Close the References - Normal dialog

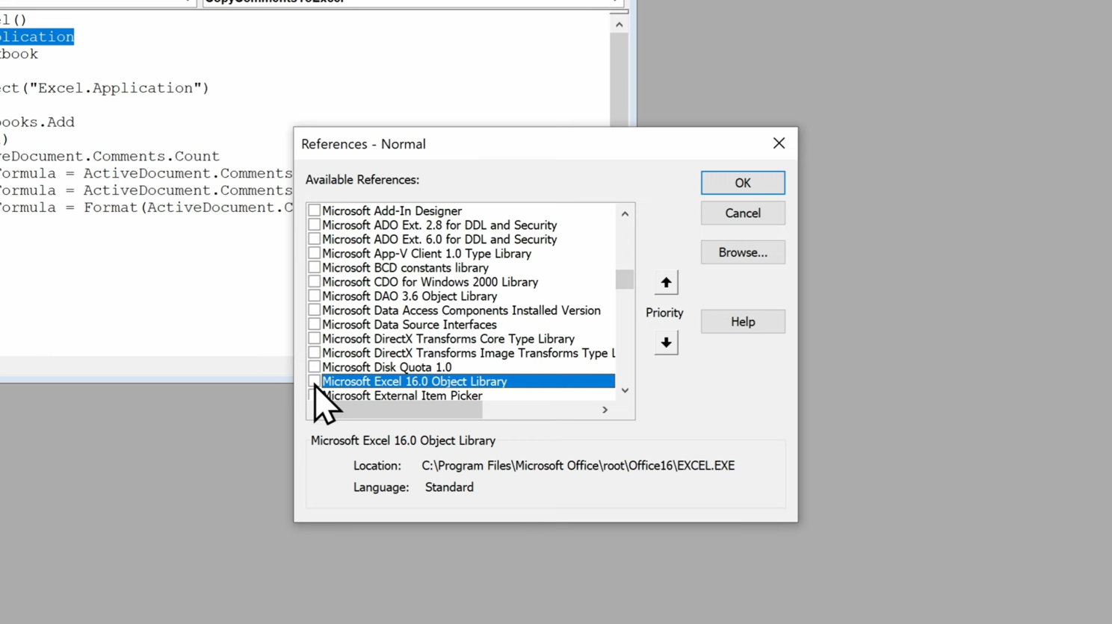(x=779, y=143)
